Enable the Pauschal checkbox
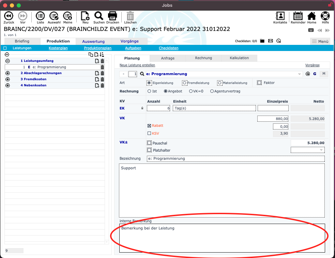 tap(149, 143)
